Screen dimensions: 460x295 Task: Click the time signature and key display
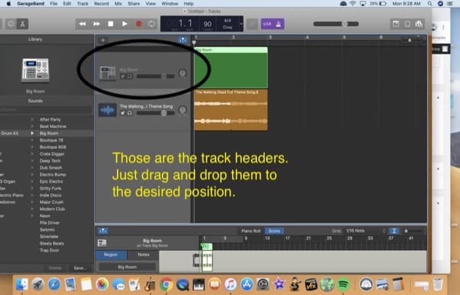227,24
